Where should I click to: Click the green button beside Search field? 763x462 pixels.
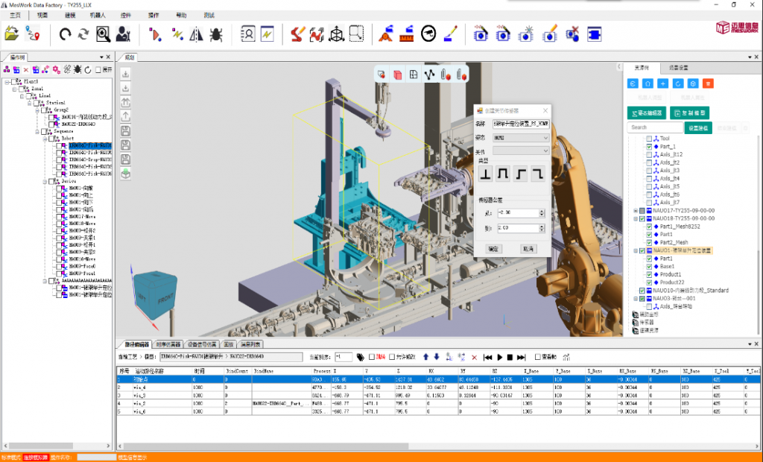pos(698,128)
